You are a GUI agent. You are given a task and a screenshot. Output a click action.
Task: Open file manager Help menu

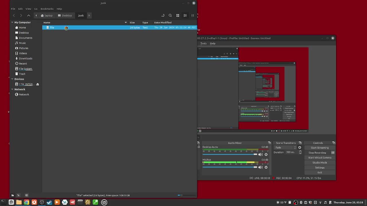tap(59, 9)
